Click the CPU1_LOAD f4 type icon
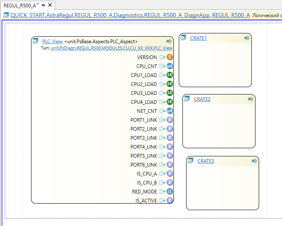282x226 pixels. 170,75
